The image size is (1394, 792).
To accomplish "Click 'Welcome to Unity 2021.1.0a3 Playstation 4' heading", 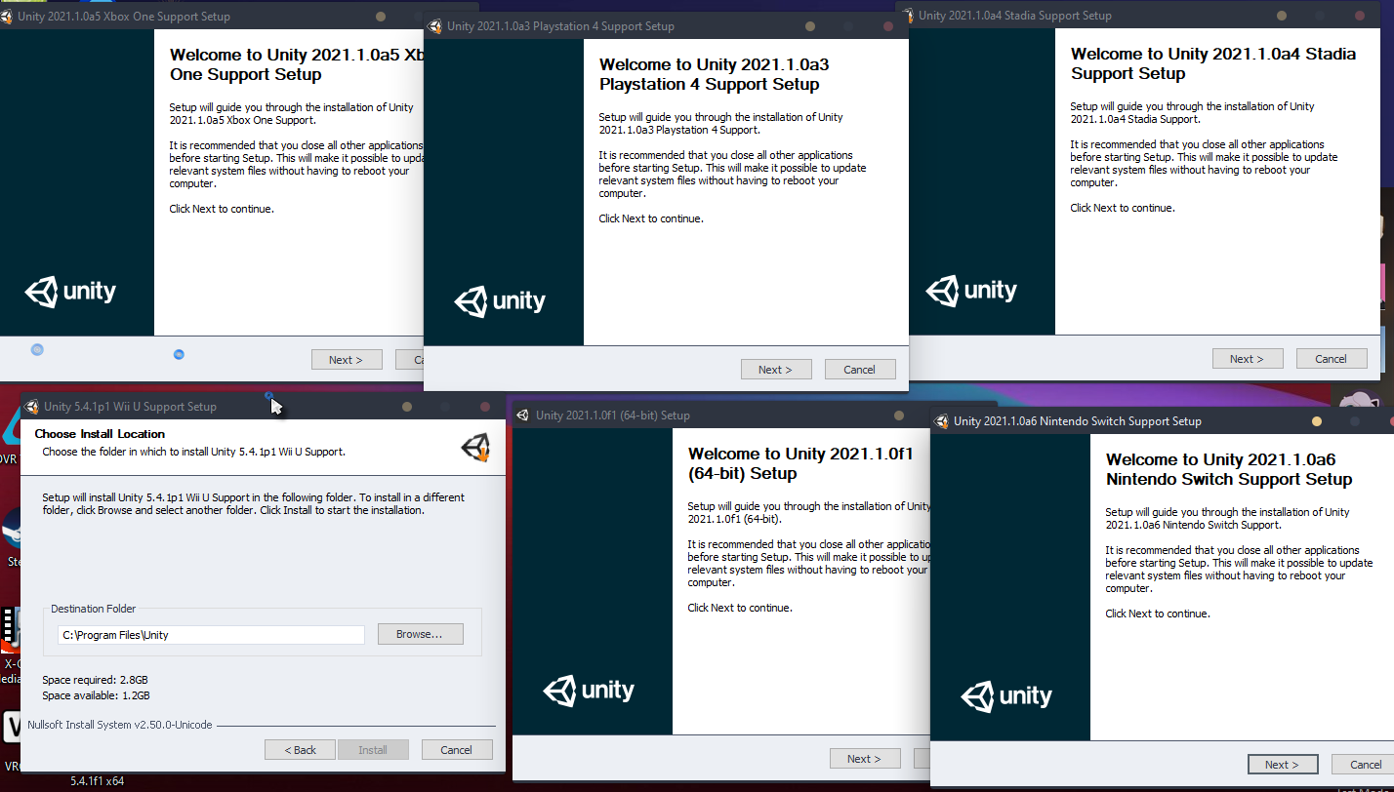I will [x=714, y=74].
